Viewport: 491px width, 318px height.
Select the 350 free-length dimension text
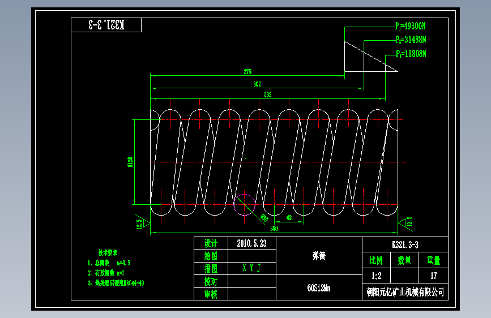click(274, 228)
